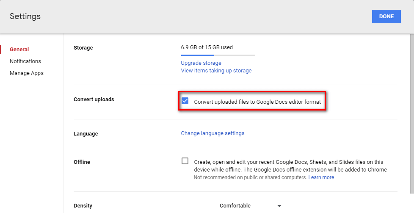414x213 pixels.
Task: Click the blue DONE button
Action: tap(386, 17)
